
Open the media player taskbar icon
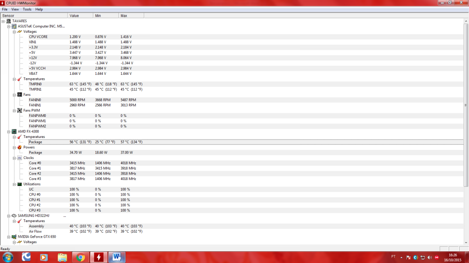click(44, 258)
